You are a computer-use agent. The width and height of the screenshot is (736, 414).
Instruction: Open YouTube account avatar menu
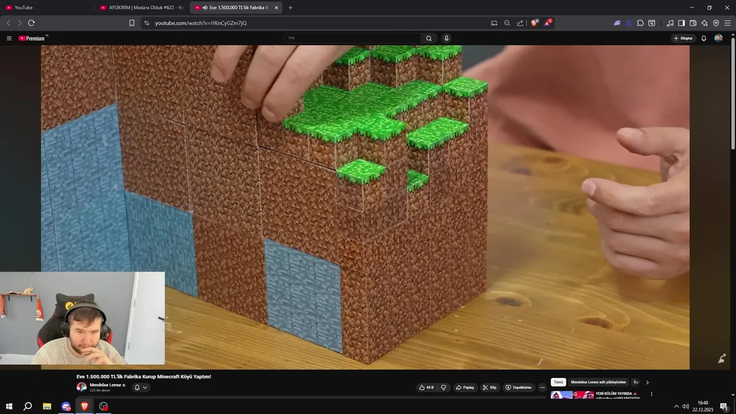pos(718,39)
